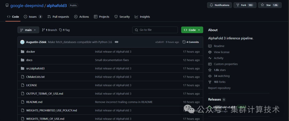
Task: Click the file icon beside OUTPUT_TERMS_OF_USE.md
Action: pyautogui.click(x=22, y=94)
